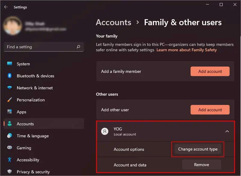Open Apps settings from the sidebar

21,112
